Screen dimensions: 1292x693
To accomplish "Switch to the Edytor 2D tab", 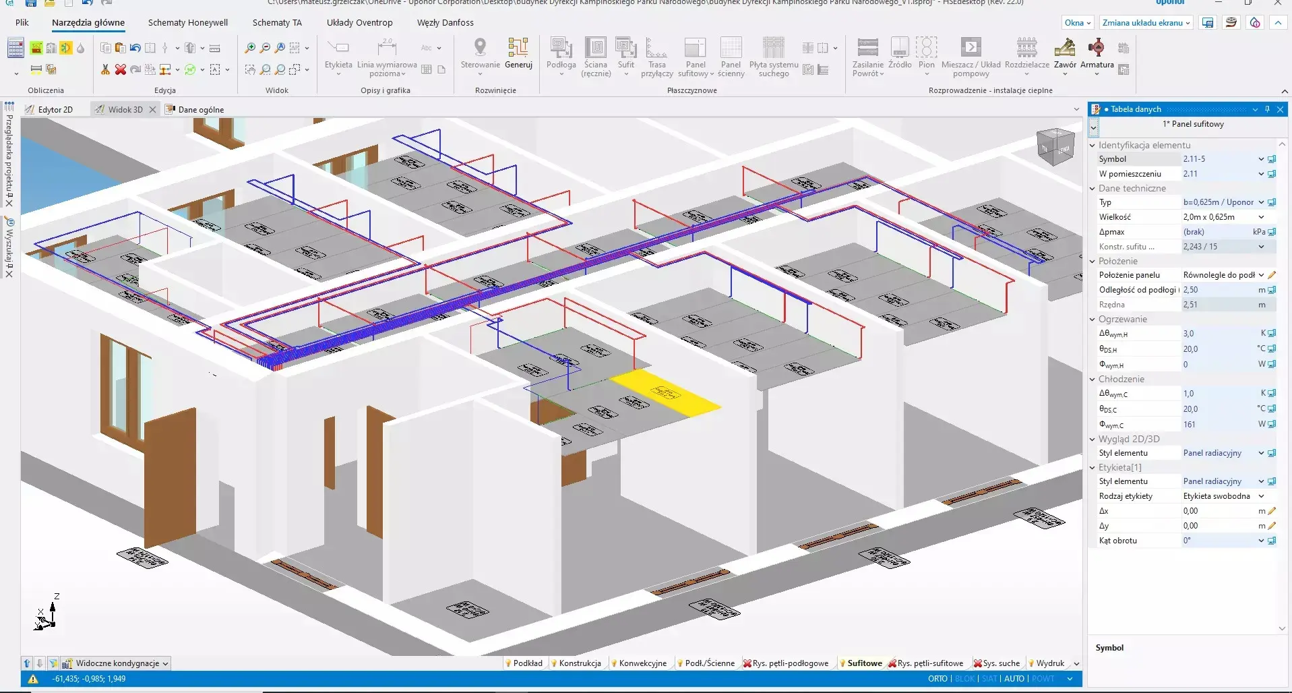I will 55,110.
